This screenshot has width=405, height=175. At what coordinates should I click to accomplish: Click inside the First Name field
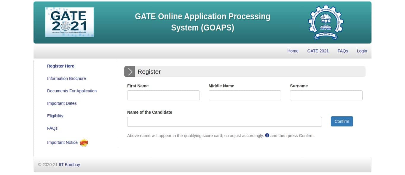click(163, 95)
